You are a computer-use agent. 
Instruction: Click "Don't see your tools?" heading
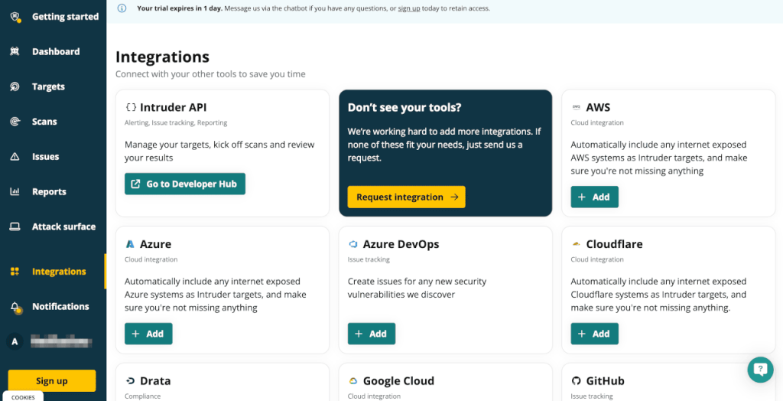pos(404,107)
